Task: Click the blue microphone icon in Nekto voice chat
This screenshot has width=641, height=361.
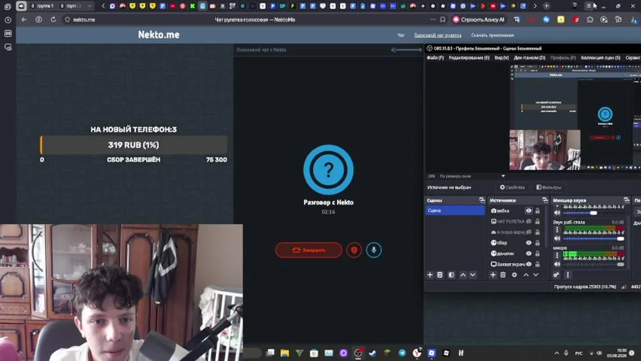Action: [x=374, y=250]
